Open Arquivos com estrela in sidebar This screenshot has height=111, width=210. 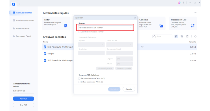[x=23, y=21]
